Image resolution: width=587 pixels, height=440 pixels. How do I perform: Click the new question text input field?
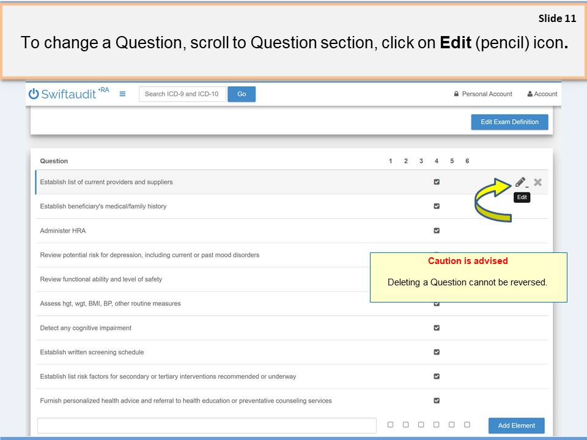tap(207, 425)
